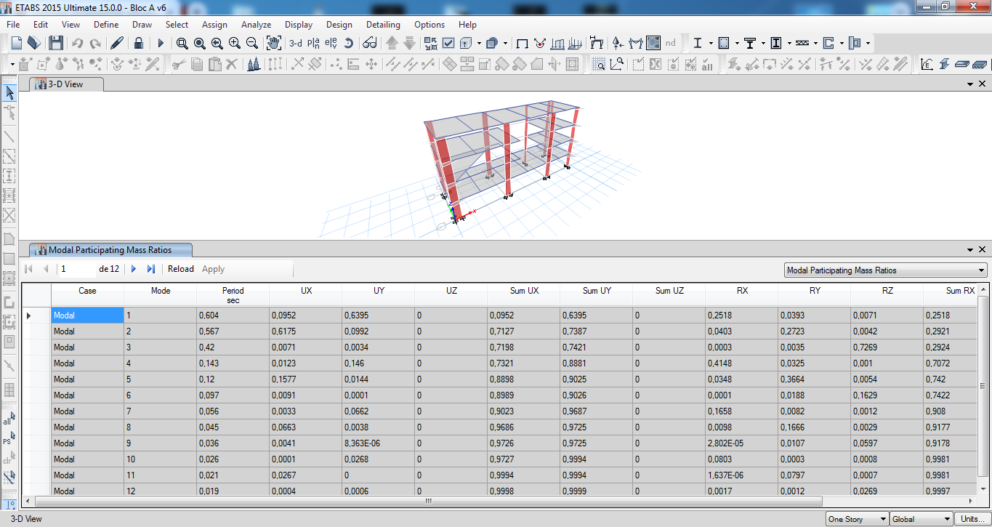
Task: Click UY cell showing 8,363E-06
Action: [378, 443]
